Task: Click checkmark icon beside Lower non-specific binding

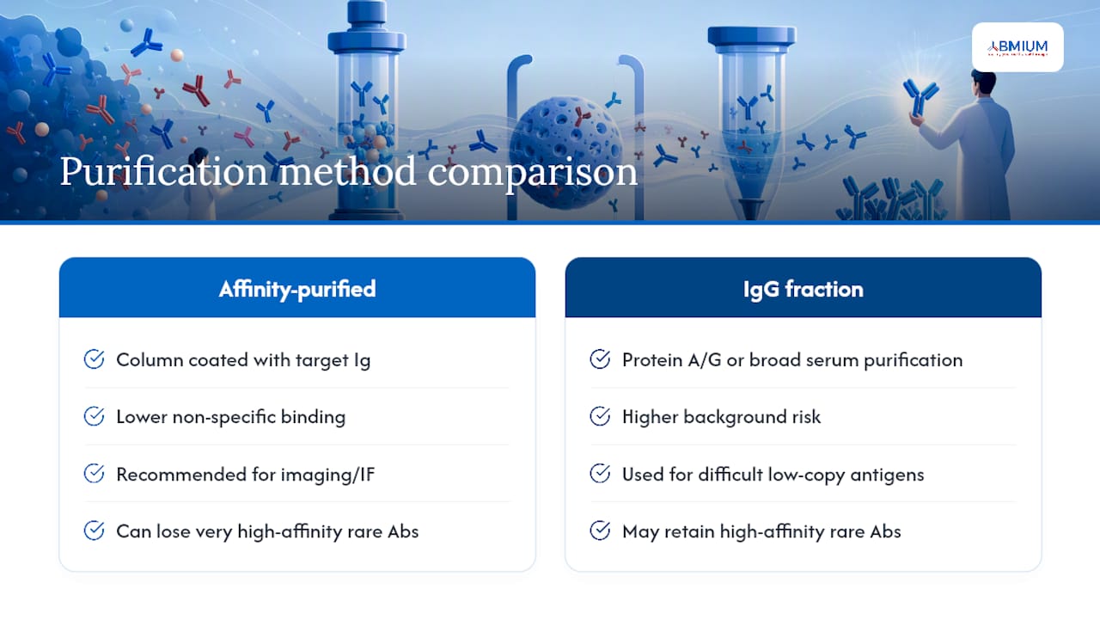Action: click(94, 417)
